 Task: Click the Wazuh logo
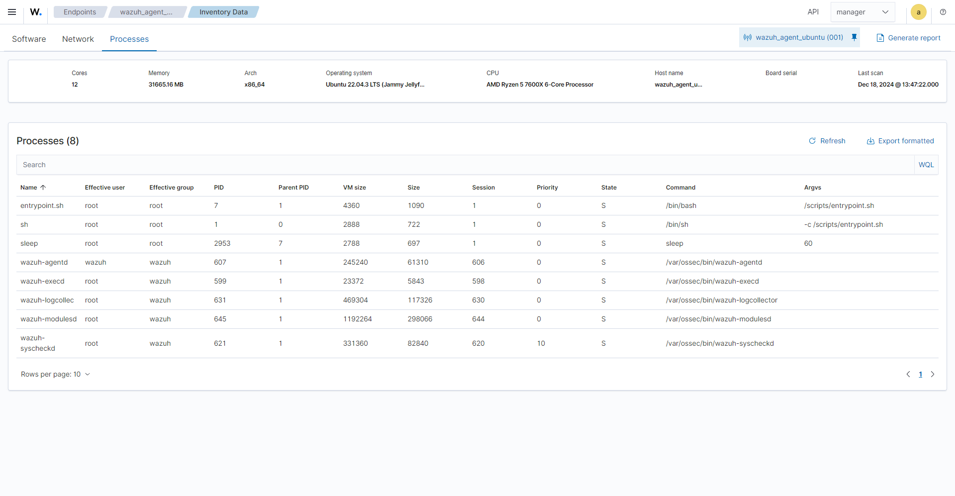pos(36,12)
